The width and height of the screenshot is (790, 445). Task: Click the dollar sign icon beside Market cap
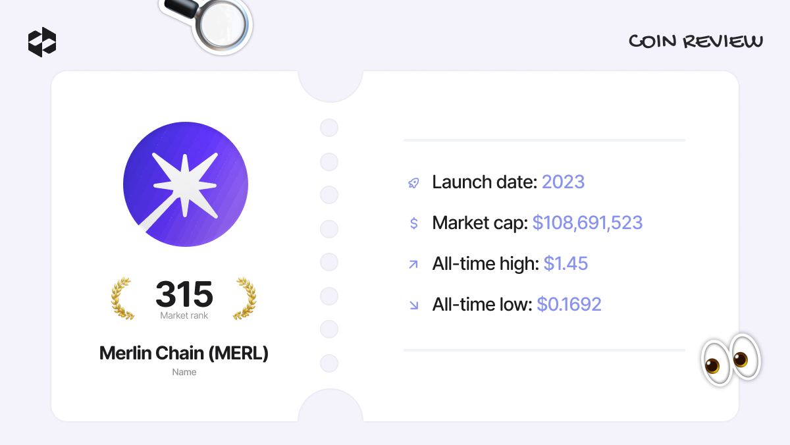point(413,223)
